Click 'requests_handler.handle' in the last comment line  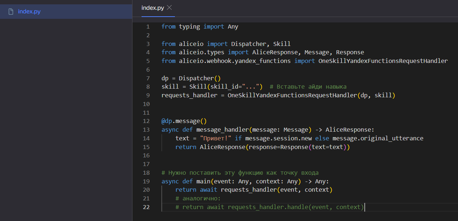pos(268,207)
